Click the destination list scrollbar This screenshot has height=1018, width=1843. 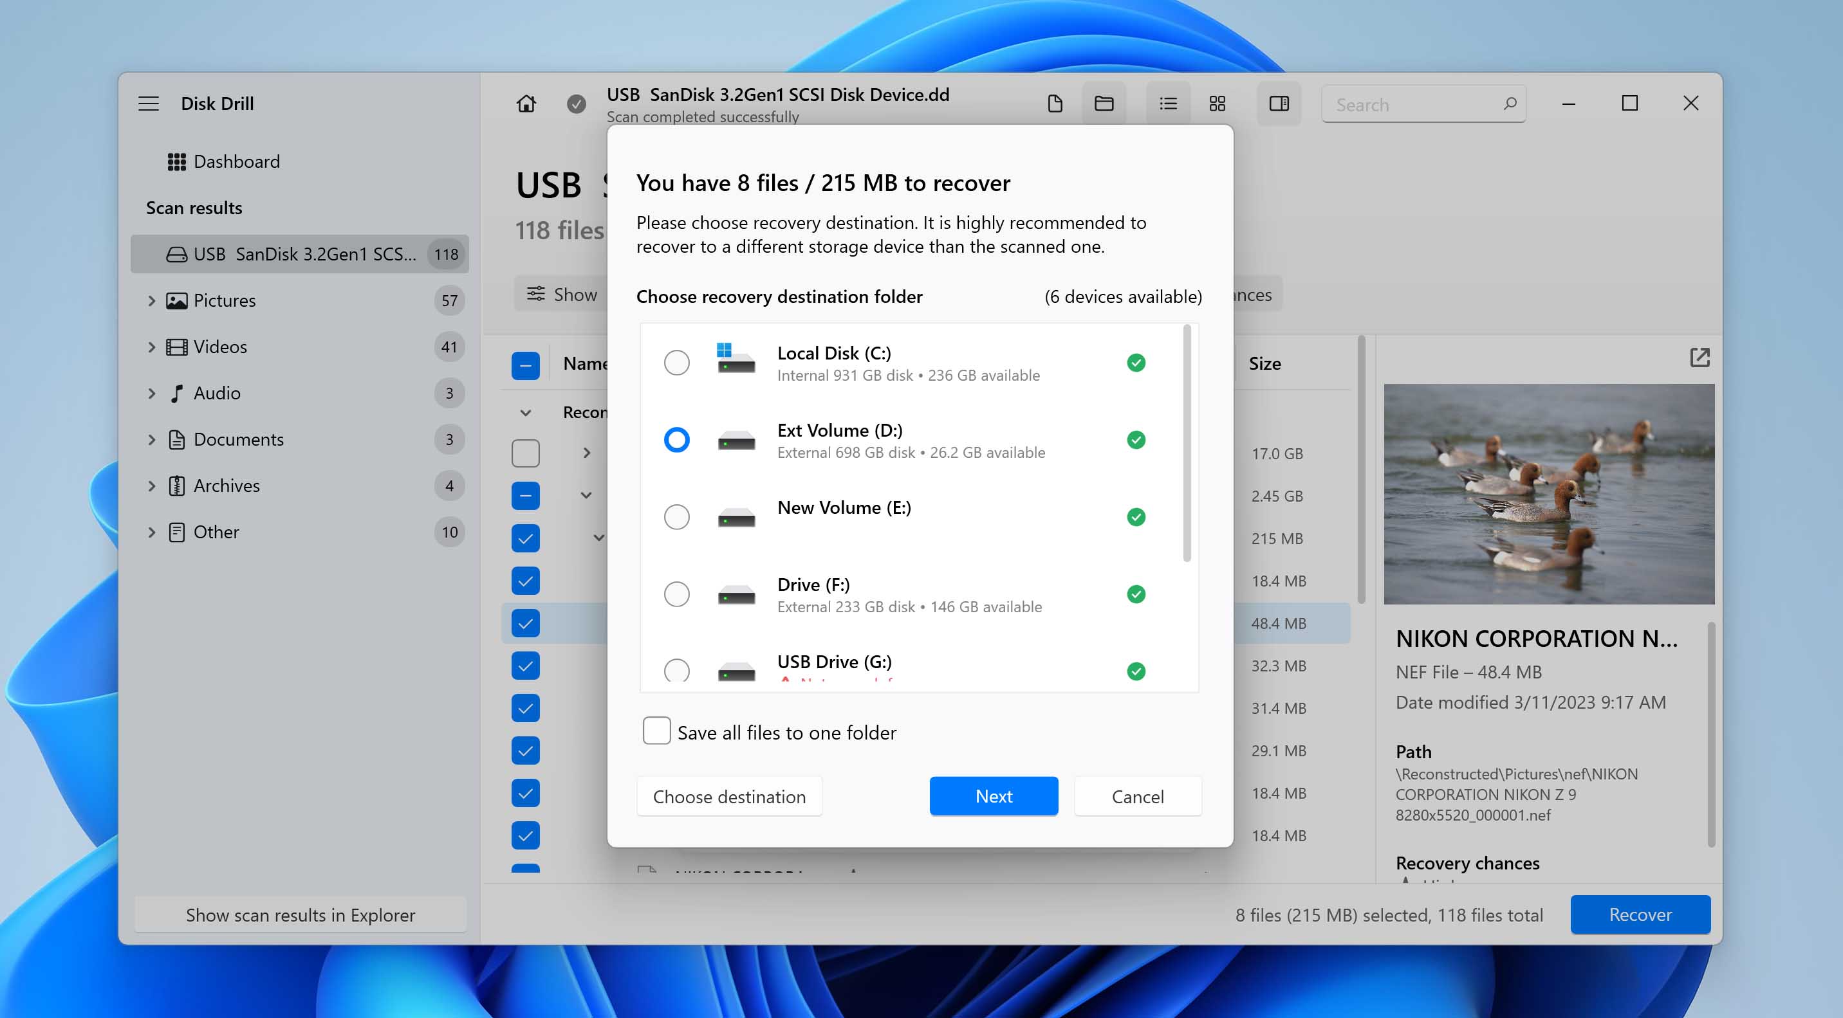tap(1187, 443)
